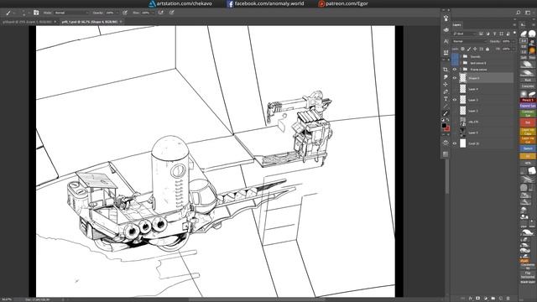Filter layers by shape layers icon

(502, 34)
